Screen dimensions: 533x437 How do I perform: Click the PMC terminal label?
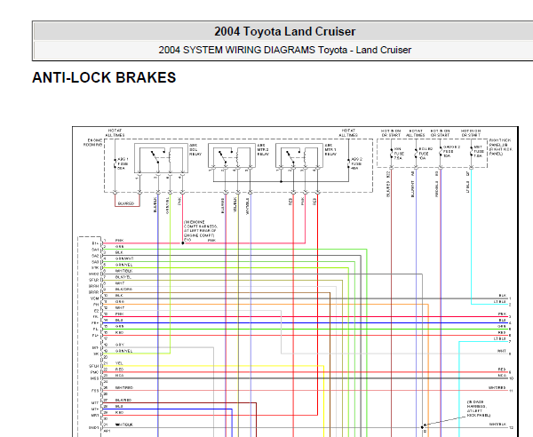(x=95, y=372)
